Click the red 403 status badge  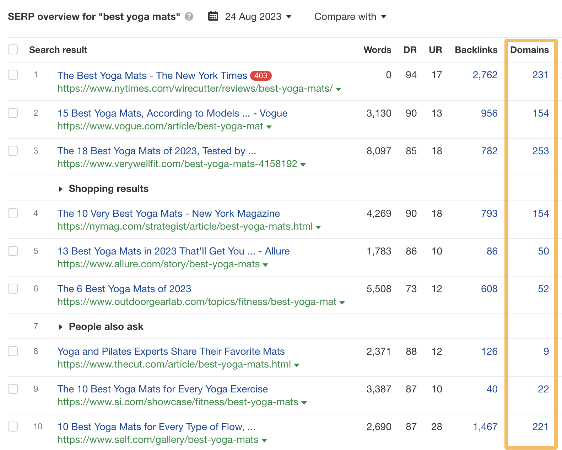click(x=260, y=75)
